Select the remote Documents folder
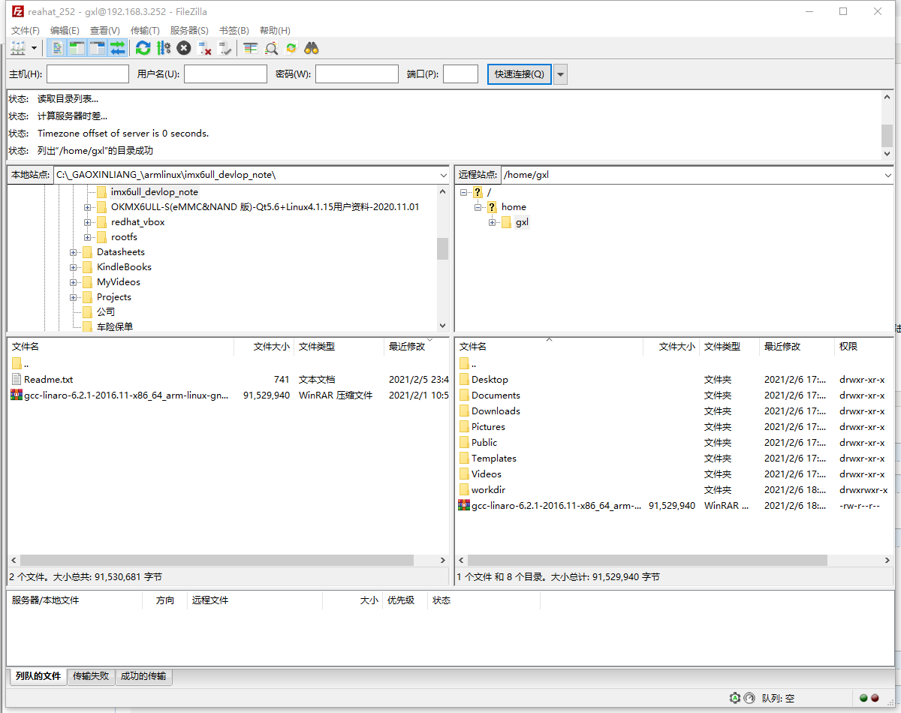 (x=496, y=396)
